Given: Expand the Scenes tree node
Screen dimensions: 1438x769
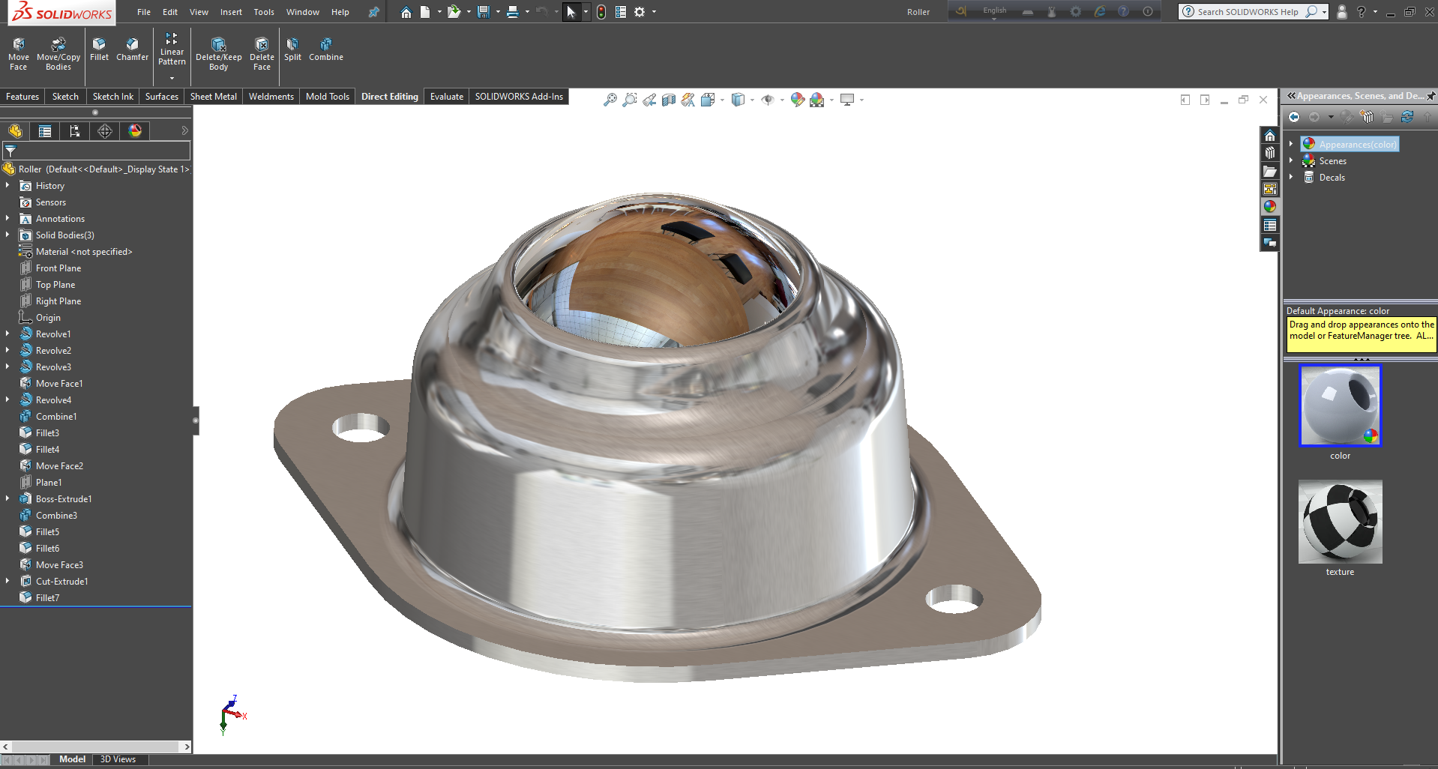Looking at the screenshot, I should pos(1291,160).
